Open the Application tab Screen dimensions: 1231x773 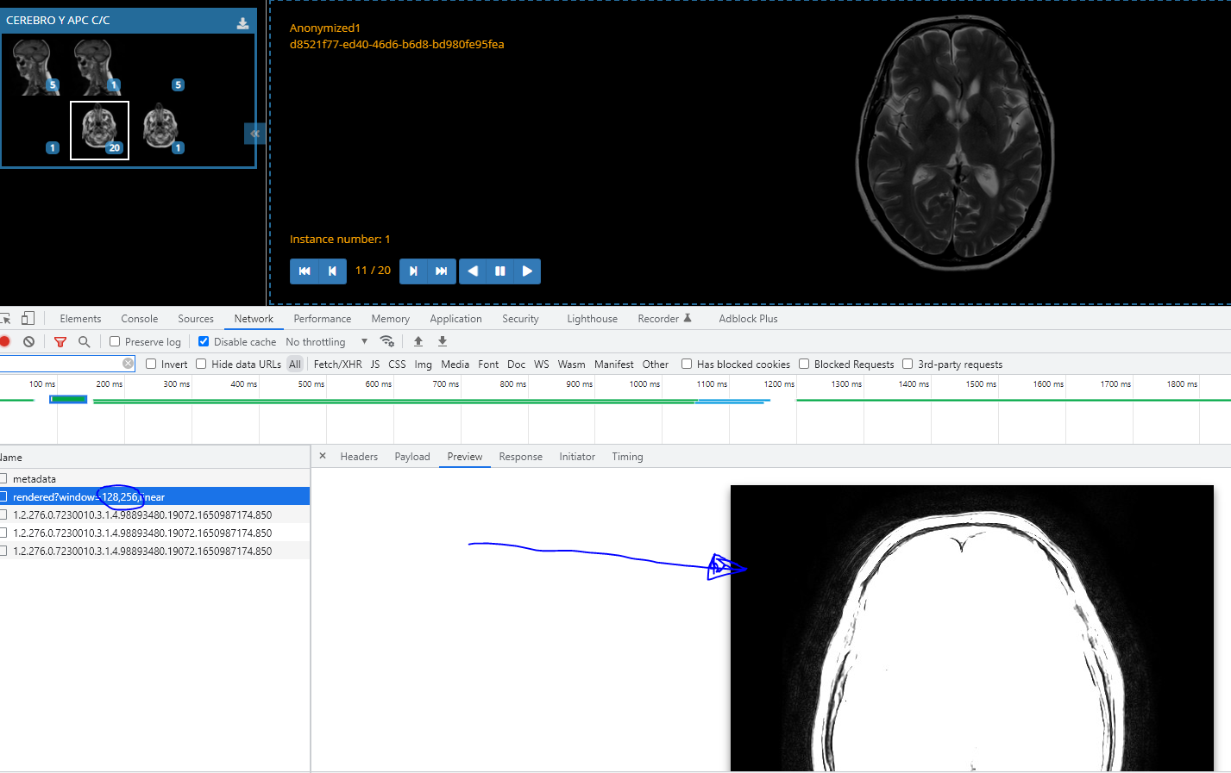click(455, 319)
